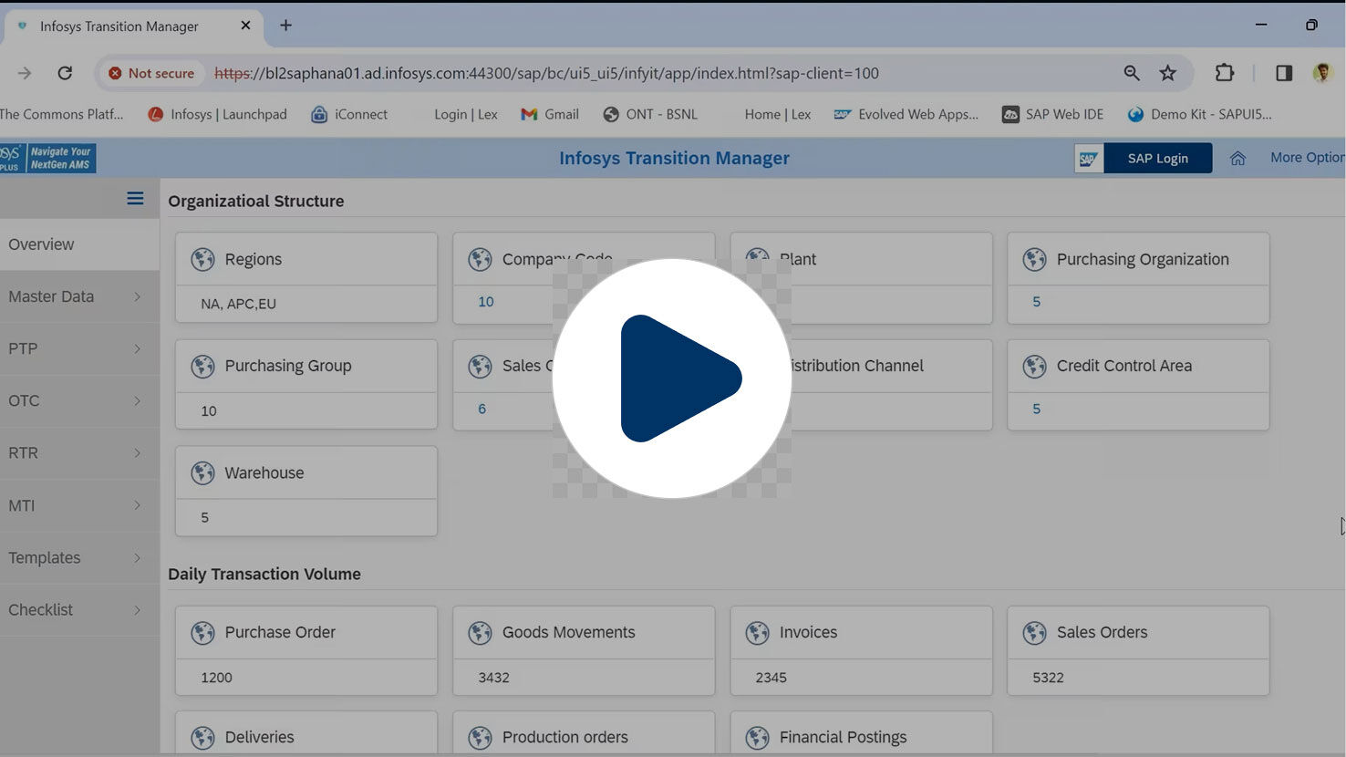Click the Sales Orders globe icon
This screenshot has height=757, width=1346.
point(1034,632)
